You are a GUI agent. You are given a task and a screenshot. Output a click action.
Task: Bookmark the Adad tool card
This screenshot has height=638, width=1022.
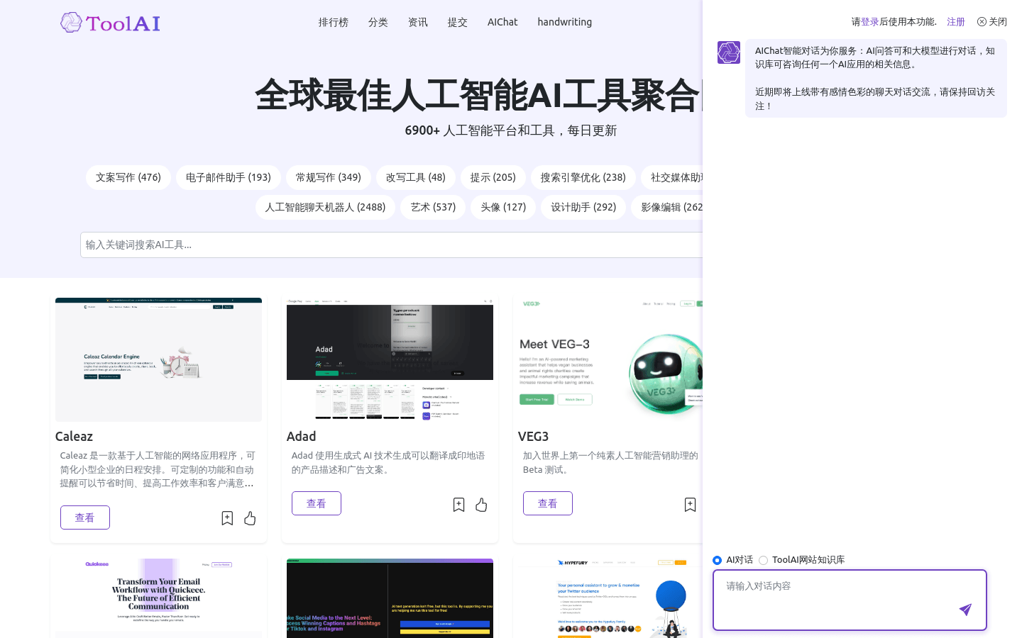(458, 505)
